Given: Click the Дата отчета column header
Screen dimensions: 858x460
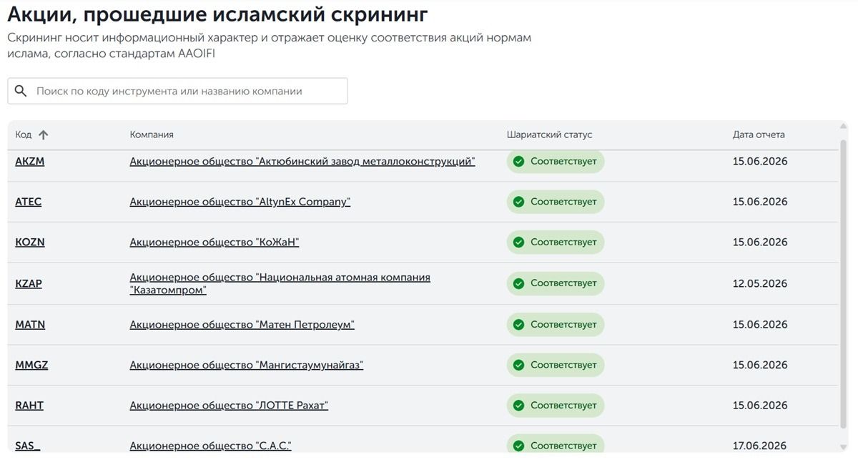Looking at the screenshot, I should [759, 134].
